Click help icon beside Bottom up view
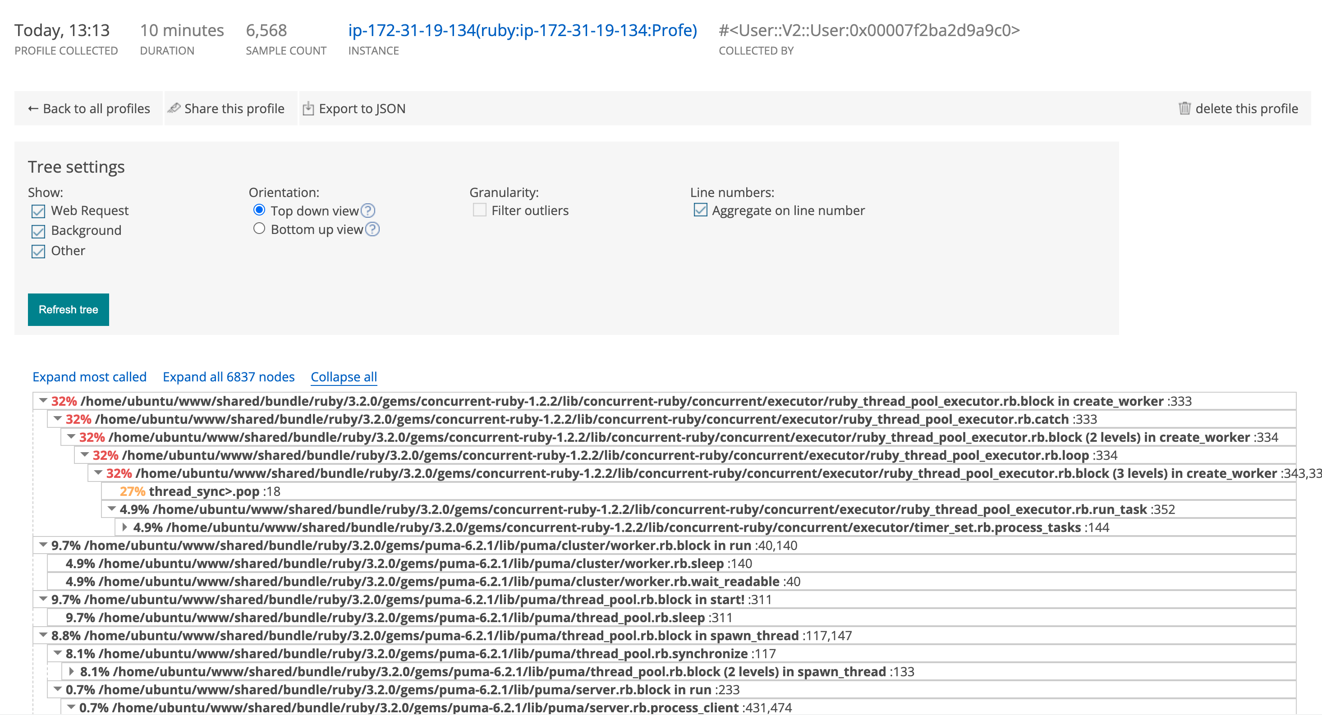 coord(372,229)
